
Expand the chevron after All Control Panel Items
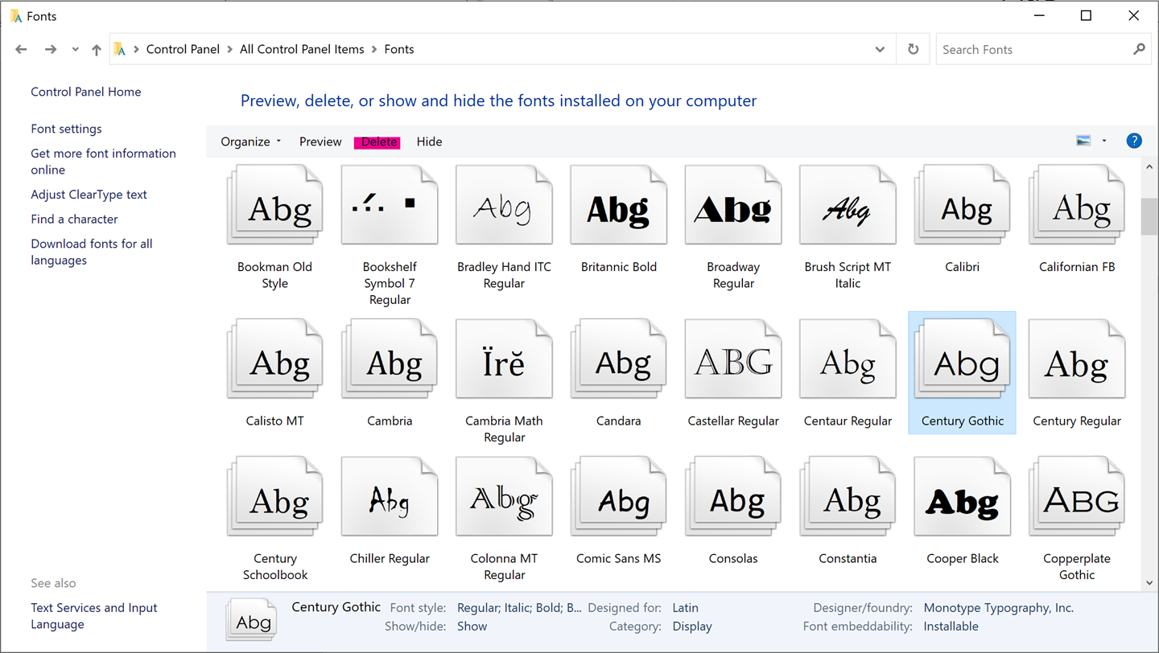pos(374,50)
